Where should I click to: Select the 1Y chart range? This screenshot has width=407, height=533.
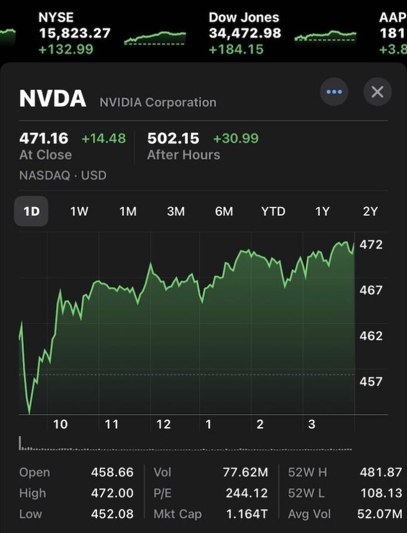click(322, 211)
